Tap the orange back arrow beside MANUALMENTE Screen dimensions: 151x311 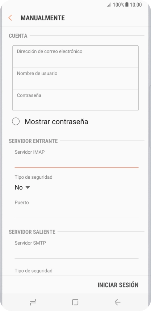coord(10,18)
